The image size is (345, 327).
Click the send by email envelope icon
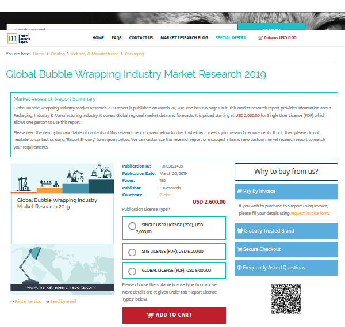[48, 302]
